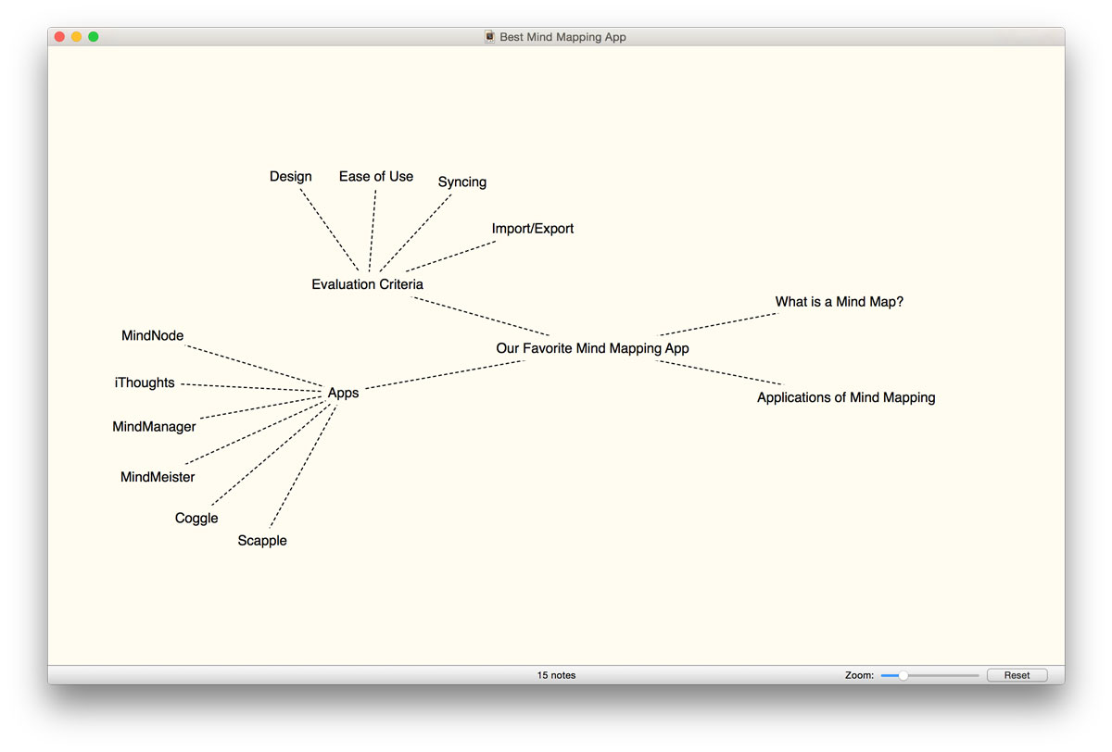Select the 'MindManager' note

click(155, 427)
